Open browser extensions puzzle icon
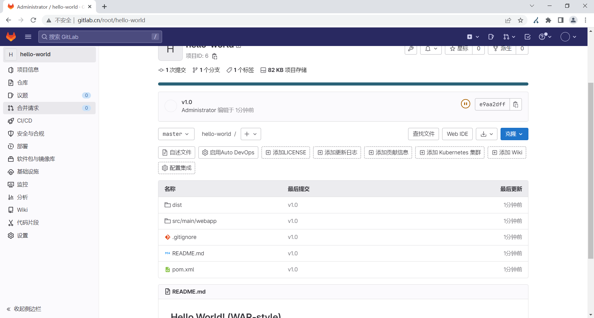The image size is (594, 318). coord(548,20)
